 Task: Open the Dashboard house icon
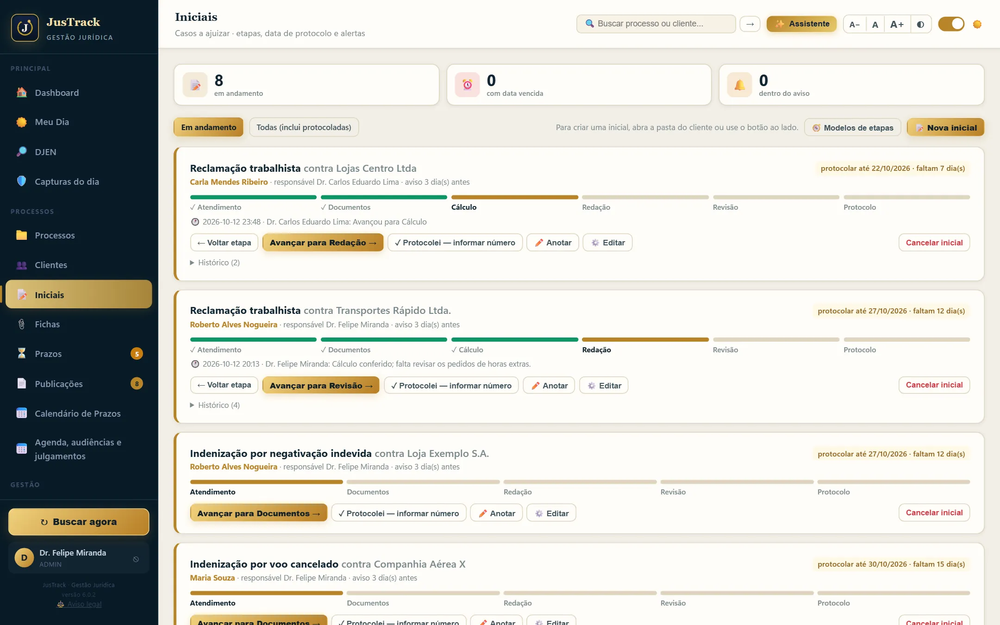click(x=22, y=93)
